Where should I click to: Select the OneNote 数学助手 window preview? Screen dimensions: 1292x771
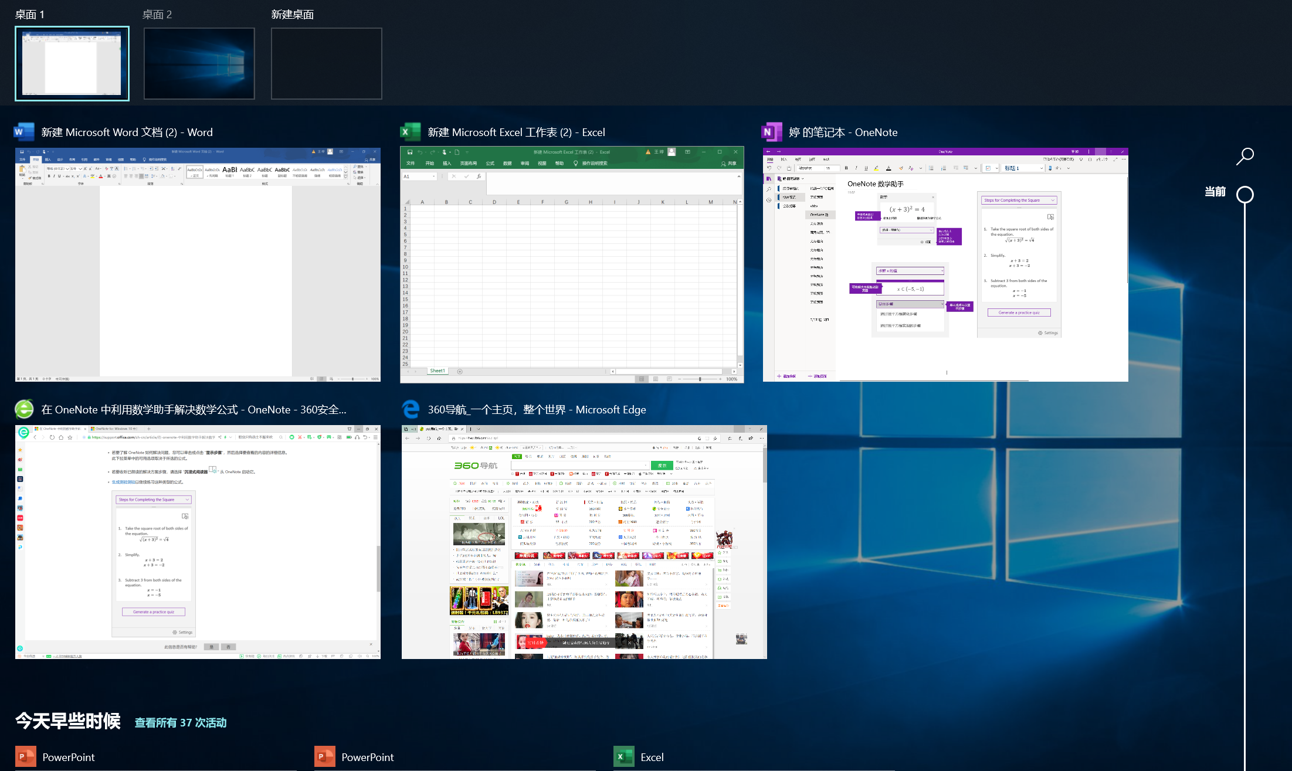(945, 264)
